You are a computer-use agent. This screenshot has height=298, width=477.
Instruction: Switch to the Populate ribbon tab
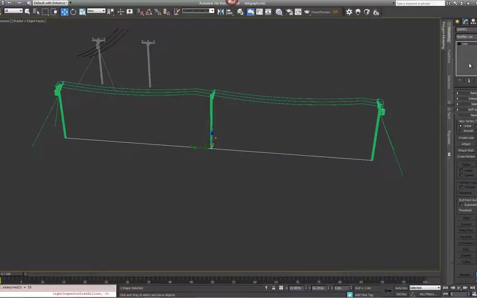449,137
